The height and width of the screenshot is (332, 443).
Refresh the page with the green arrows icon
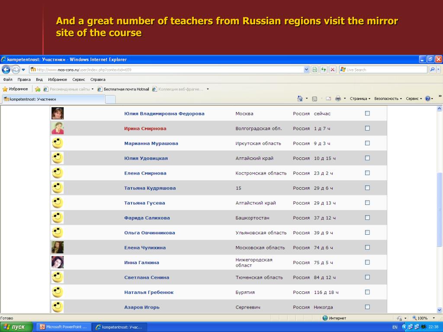(324, 70)
